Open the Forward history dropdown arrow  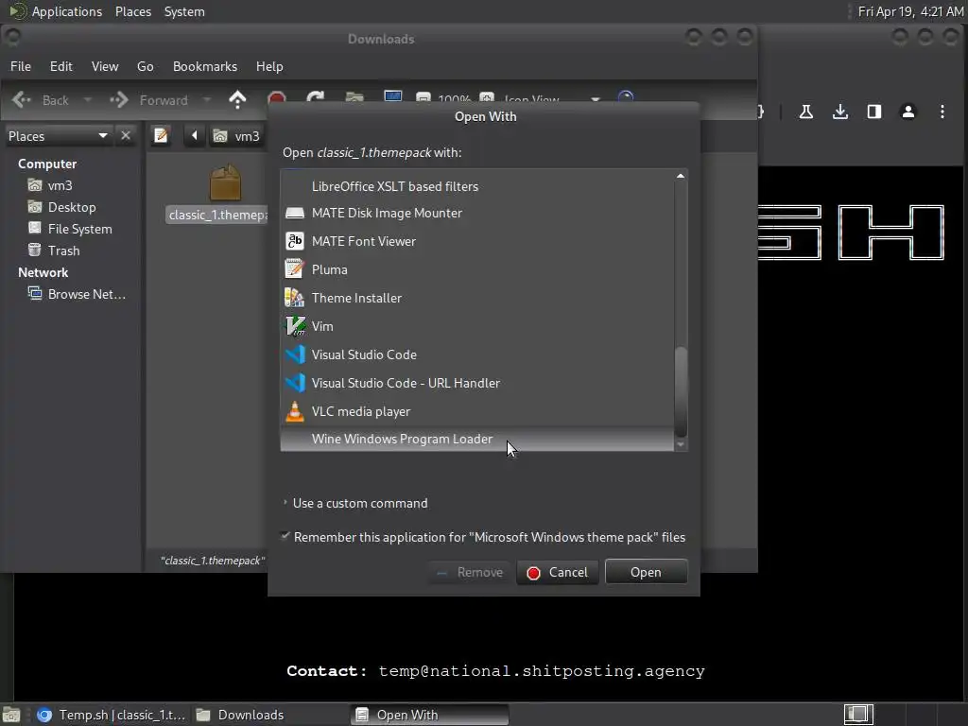click(207, 100)
